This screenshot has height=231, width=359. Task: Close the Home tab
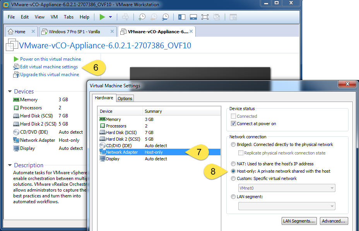[x=33, y=31]
